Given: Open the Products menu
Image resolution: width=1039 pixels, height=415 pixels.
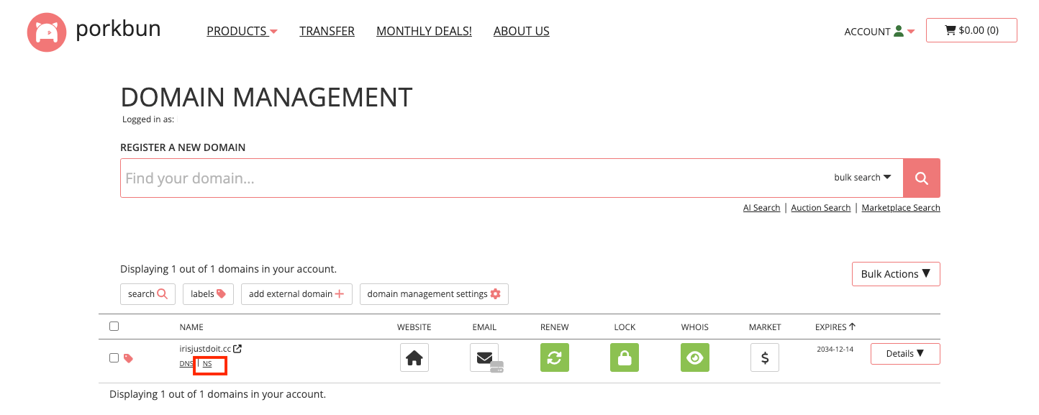Looking at the screenshot, I should click(x=242, y=31).
